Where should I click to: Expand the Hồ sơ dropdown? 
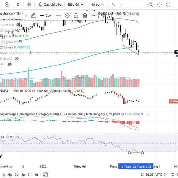(97, 4)
